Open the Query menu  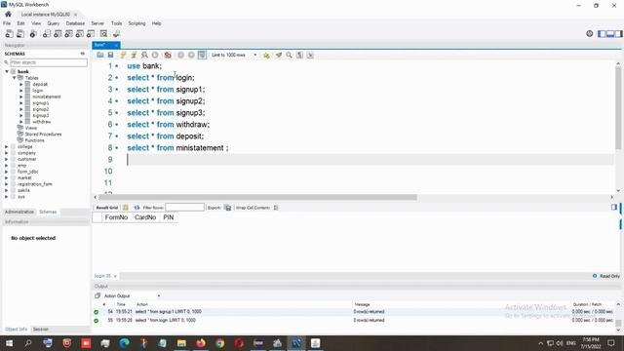click(54, 23)
